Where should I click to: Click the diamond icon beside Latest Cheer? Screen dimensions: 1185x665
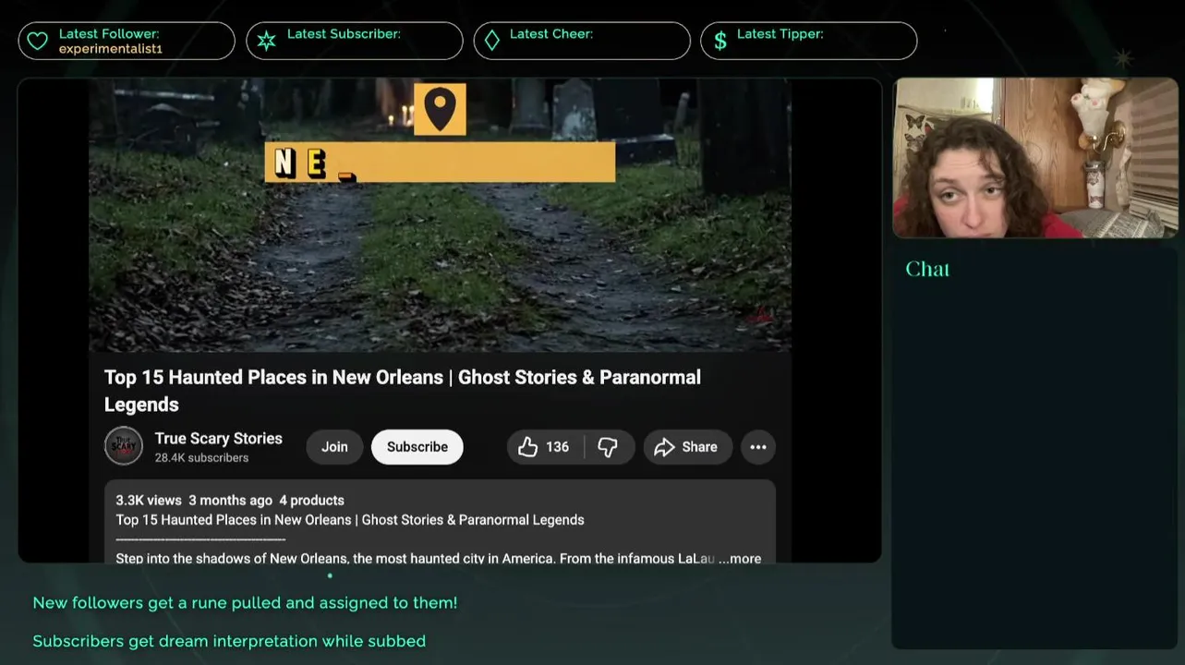(492, 41)
